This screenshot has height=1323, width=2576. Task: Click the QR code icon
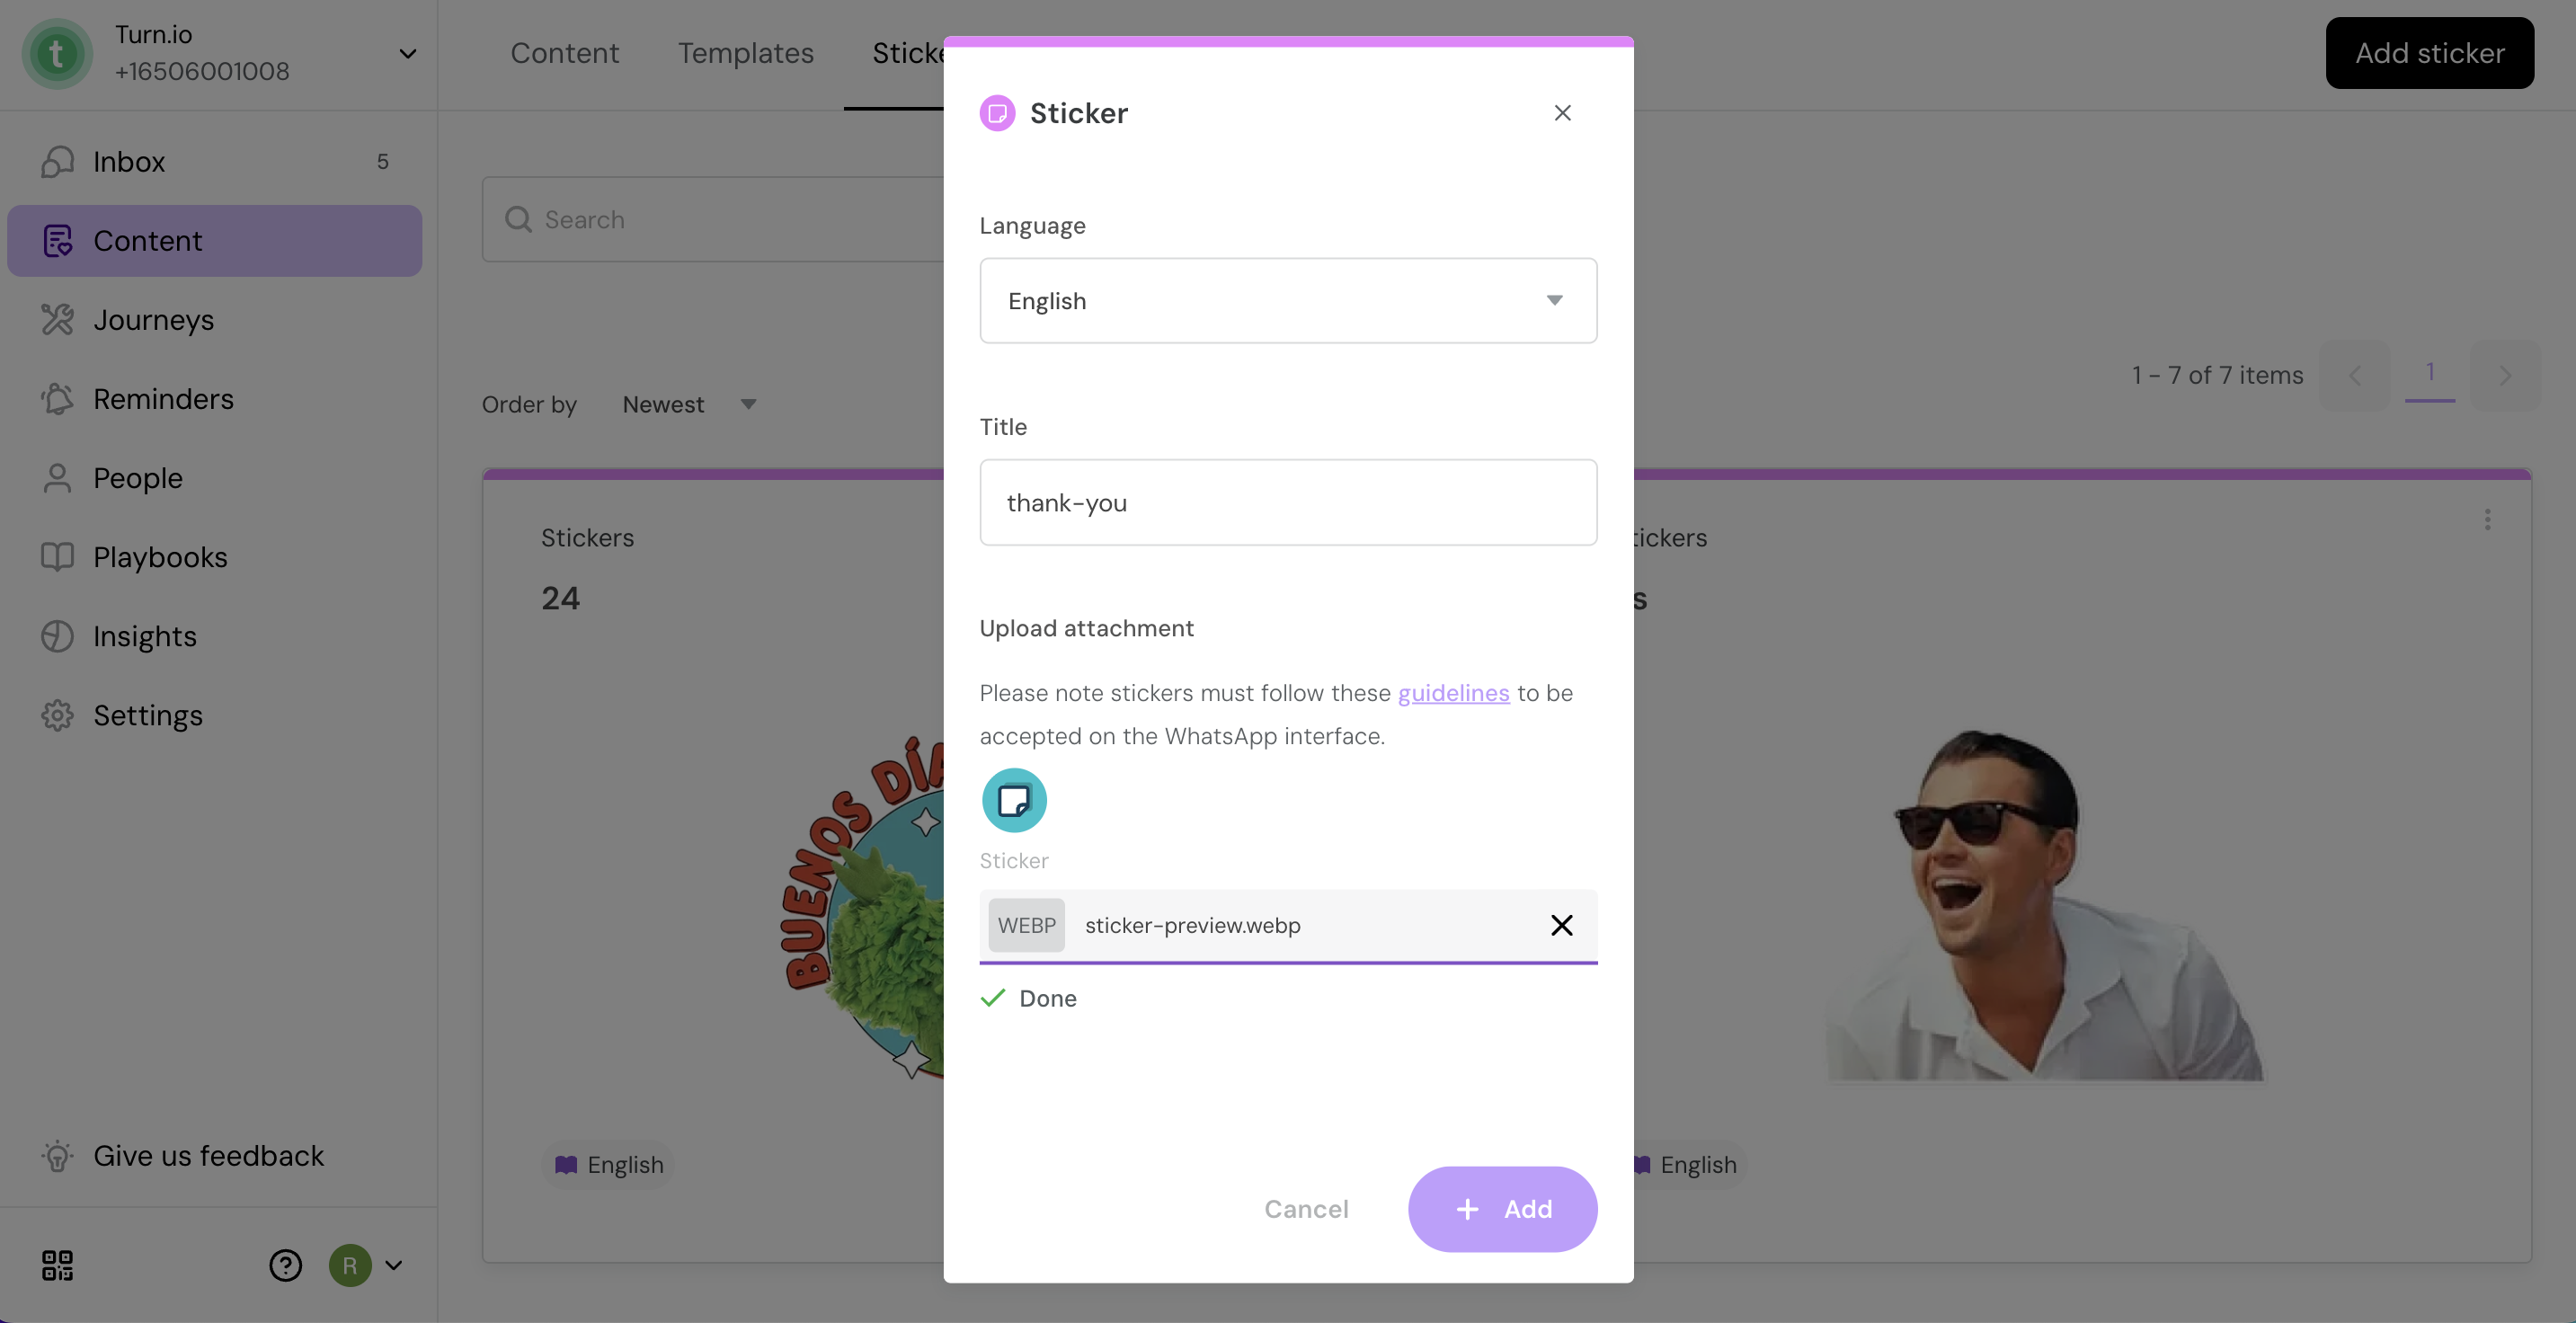[57, 1265]
